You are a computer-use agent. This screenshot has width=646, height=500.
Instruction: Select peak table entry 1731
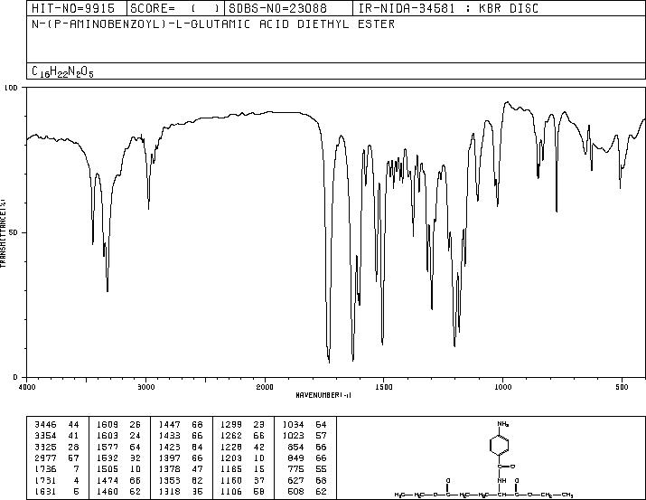[45, 480]
